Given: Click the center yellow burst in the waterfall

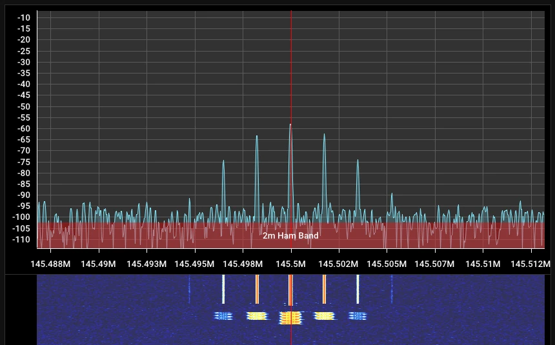Looking at the screenshot, I should coord(290,317).
